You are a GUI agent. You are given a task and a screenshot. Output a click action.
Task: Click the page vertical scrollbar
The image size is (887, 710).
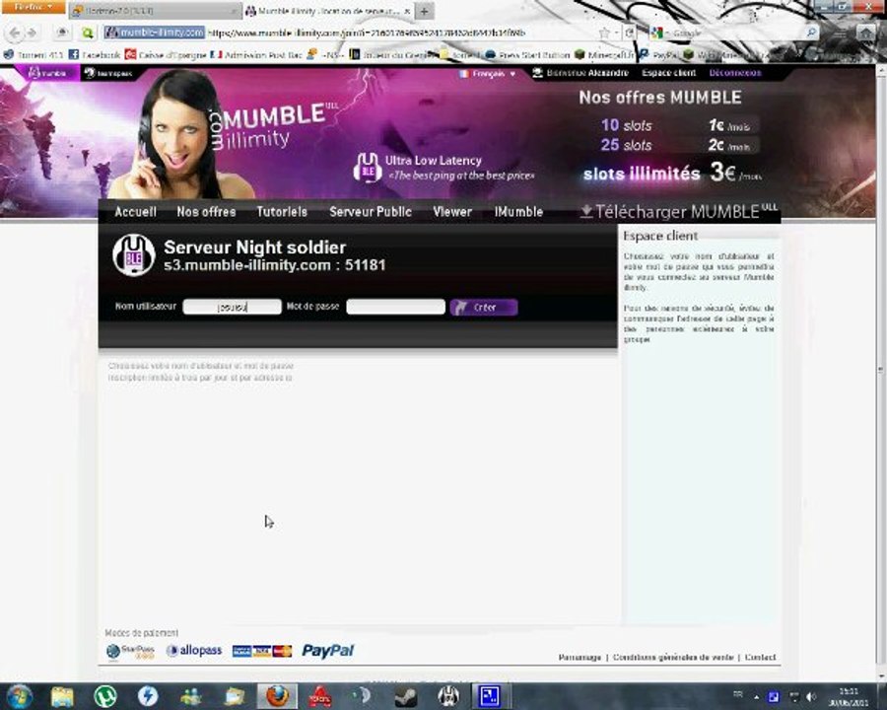(881, 371)
